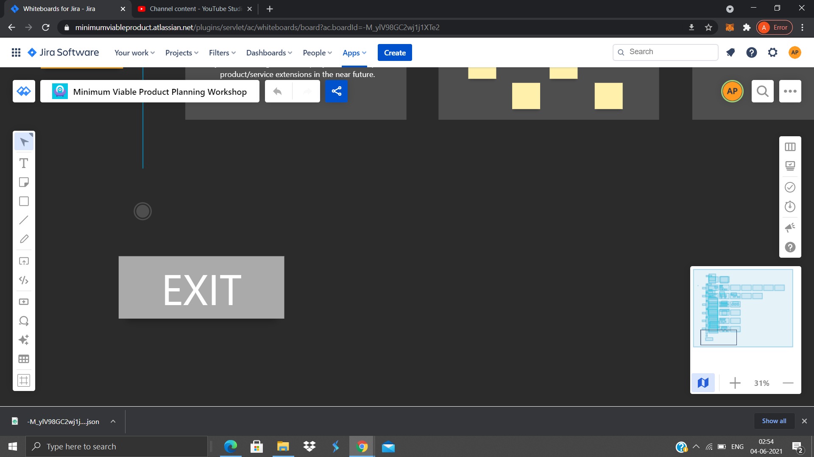Click the blue Create button
The image size is (814, 457).
pyautogui.click(x=394, y=52)
